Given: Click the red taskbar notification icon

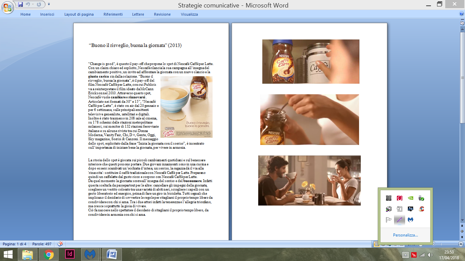Looking at the screenshot, I should pos(414,255).
